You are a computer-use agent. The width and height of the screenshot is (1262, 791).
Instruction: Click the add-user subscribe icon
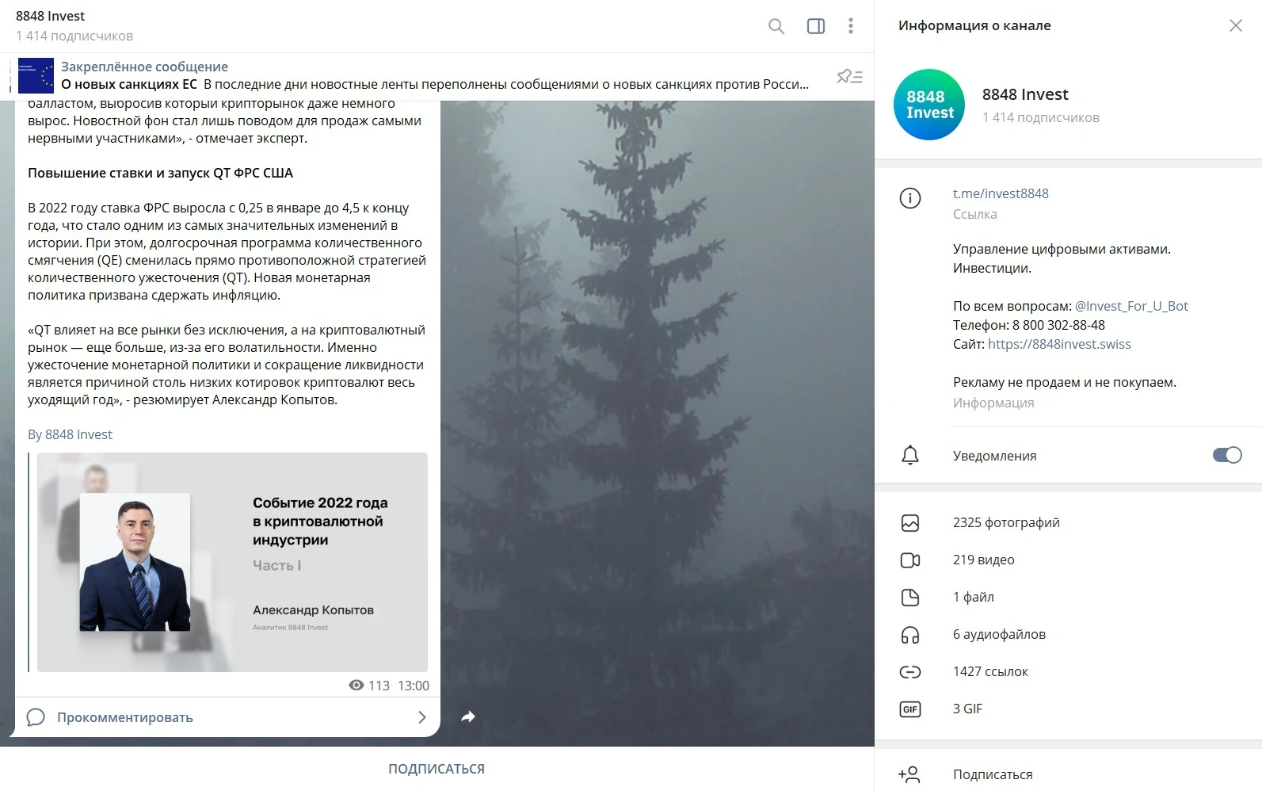click(x=909, y=774)
